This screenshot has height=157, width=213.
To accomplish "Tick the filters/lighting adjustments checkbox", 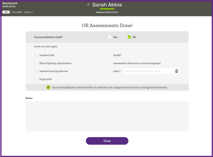I will (x=36, y=63).
